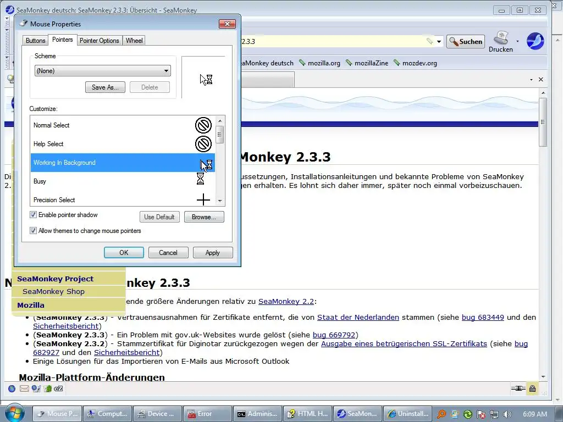Switch to the Device Manager taskbar item

coord(157,414)
